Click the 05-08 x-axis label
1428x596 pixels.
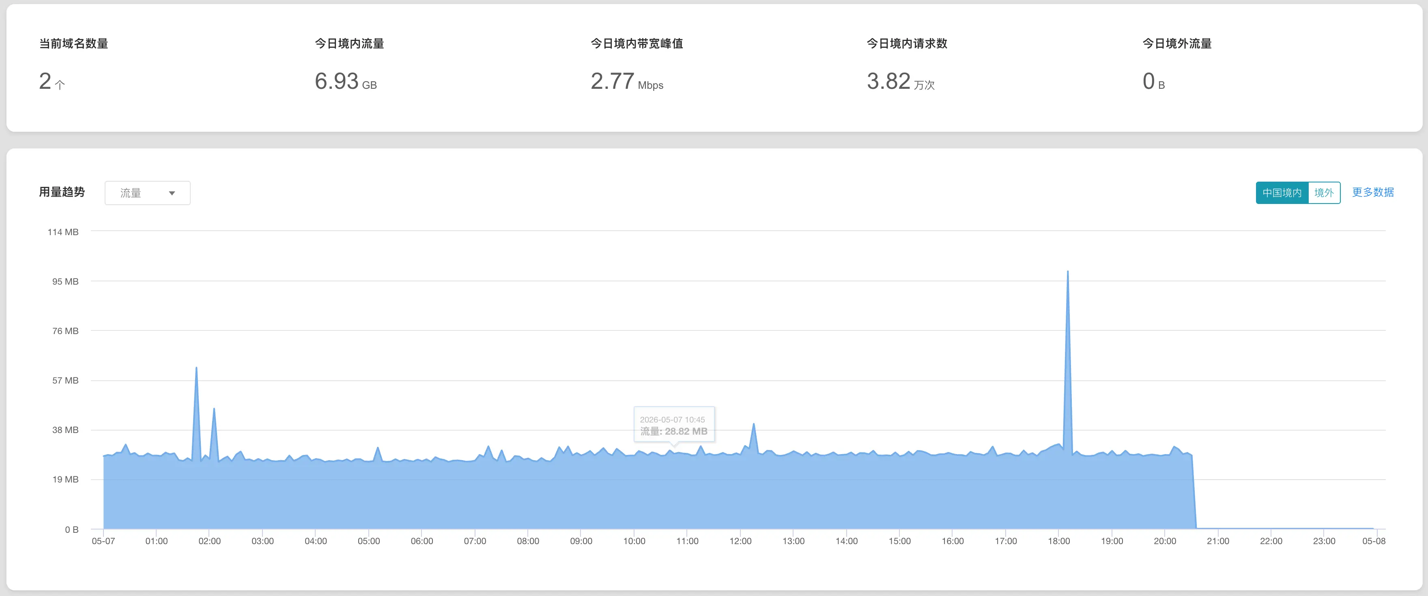(x=1374, y=541)
